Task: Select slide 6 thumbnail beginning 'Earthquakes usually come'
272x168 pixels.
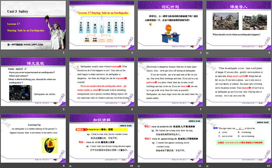Action: 102,82
